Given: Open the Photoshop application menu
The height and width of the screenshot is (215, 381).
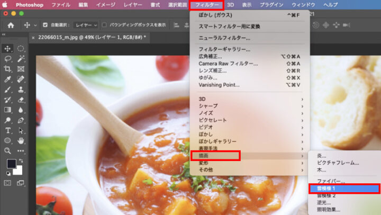Looking at the screenshot, I should point(30,5).
